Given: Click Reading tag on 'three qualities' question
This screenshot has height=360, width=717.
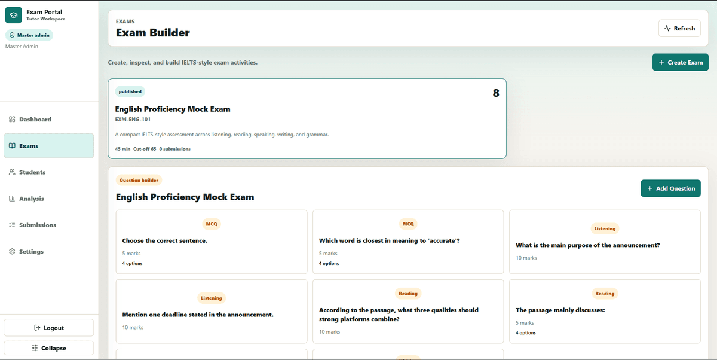Looking at the screenshot, I should click(408, 294).
